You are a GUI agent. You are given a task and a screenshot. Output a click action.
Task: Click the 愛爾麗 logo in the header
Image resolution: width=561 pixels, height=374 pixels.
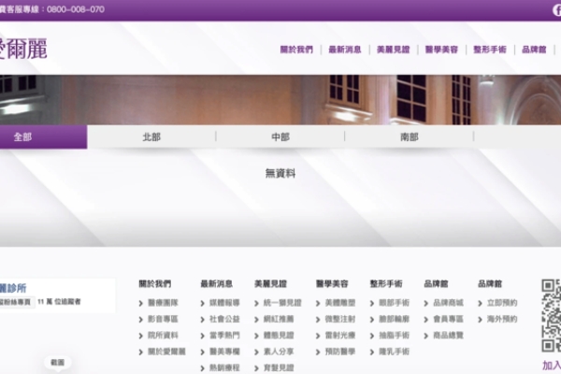point(23,49)
